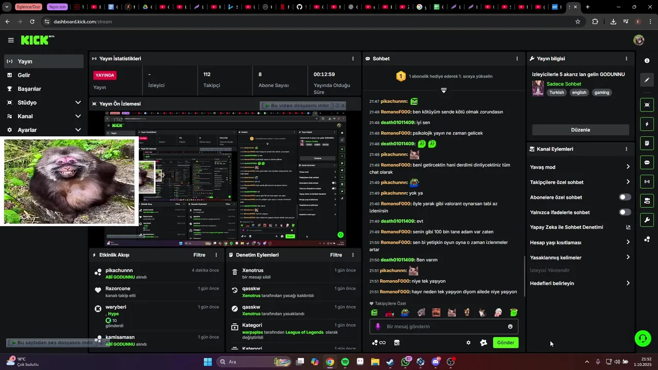Click the pencil edit icon in right sidebar
Image resolution: width=658 pixels, height=370 pixels.
pos(647,80)
